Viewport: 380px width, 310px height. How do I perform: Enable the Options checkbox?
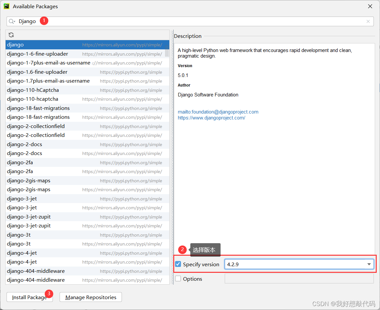(x=178, y=279)
